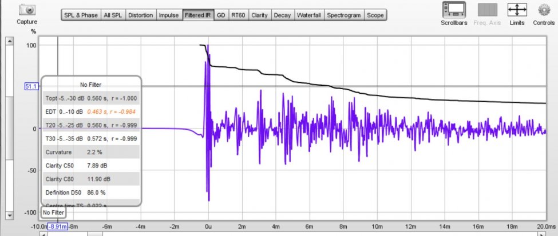This screenshot has height=236, width=558.
Task: Switch to the All SPL tab
Action: tap(113, 15)
